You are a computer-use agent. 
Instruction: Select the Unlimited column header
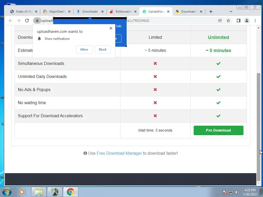[218, 37]
